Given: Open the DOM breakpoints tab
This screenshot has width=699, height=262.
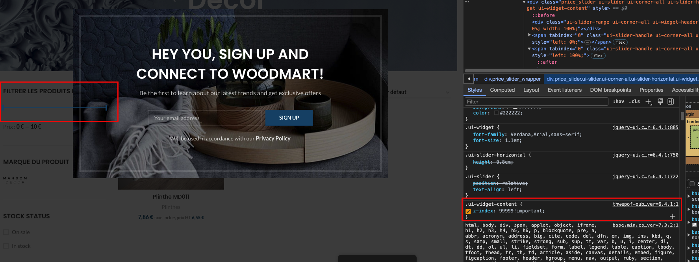Looking at the screenshot, I should 610,90.
